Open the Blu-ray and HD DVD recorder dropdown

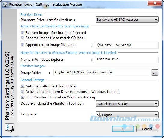tap(127, 20)
